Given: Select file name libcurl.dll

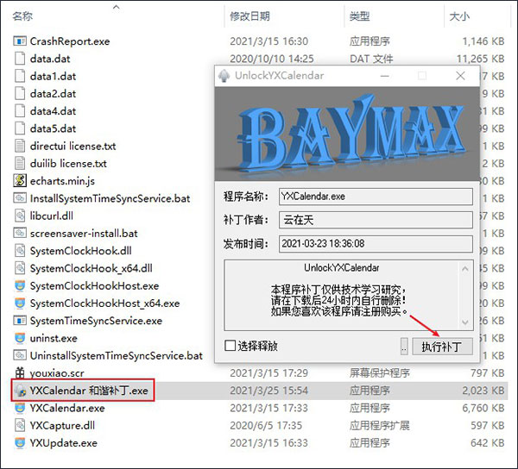Looking at the screenshot, I should (x=51, y=216).
